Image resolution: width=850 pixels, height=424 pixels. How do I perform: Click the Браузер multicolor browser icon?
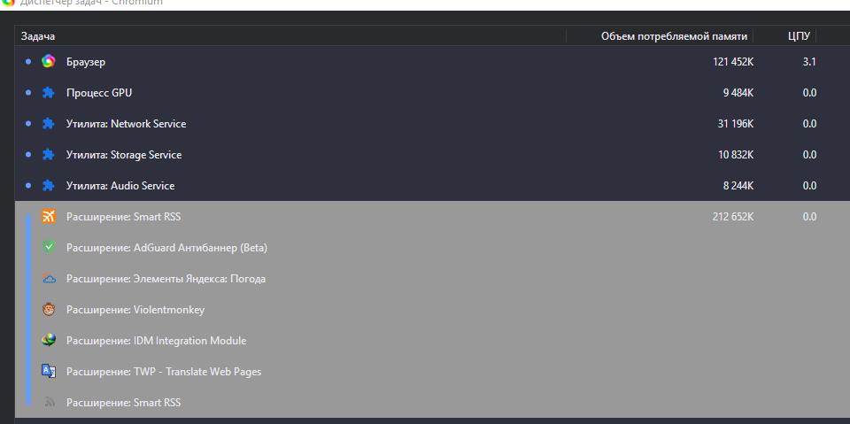[x=48, y=62]
